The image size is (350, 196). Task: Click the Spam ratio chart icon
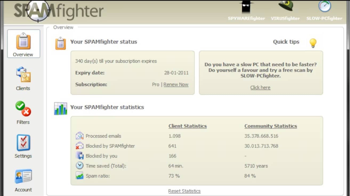[79, 175]
